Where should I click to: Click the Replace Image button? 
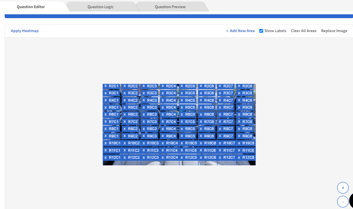[334, 31]
